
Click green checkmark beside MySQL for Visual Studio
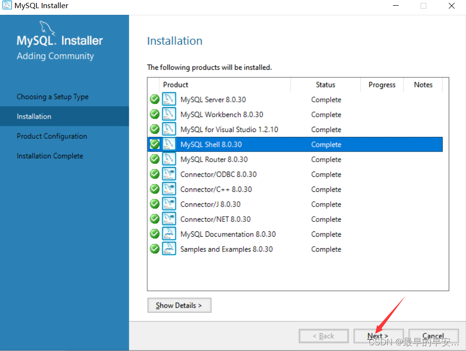pyautogui.click(x=154, y=129)
